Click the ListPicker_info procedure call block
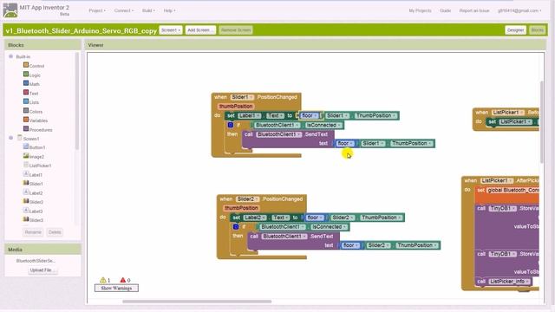 click(504, 282)
